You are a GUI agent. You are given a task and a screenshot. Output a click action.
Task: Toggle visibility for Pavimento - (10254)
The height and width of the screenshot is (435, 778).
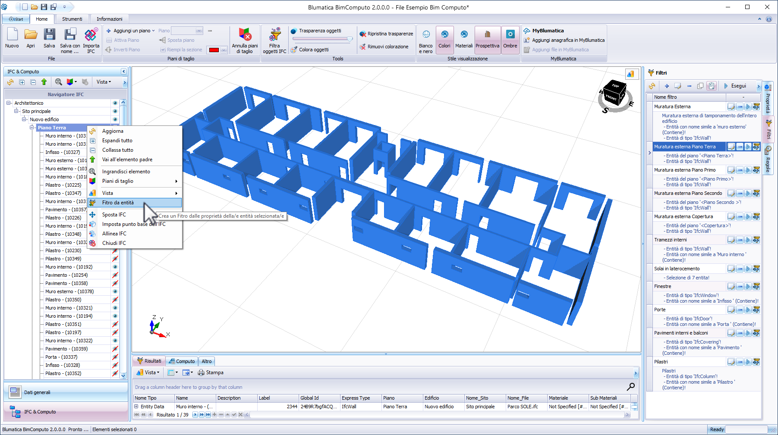pyautogui.click(x=115, y=275)
